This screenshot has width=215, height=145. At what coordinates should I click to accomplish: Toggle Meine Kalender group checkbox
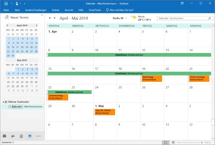(x=6, y=102)
